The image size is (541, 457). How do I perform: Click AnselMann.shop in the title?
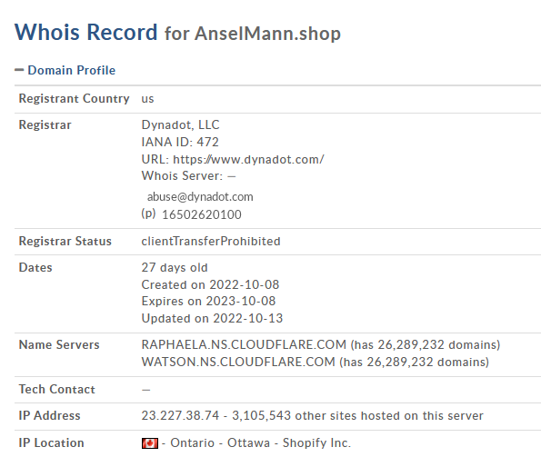(267, 34)
